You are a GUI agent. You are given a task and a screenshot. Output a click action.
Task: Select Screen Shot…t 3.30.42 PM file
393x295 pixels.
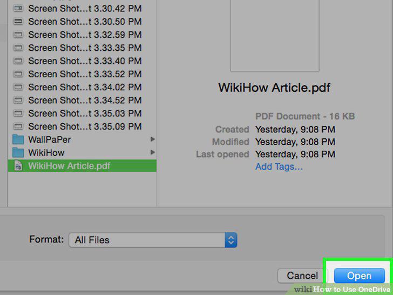pyautogui.click(x=82, y=9)
